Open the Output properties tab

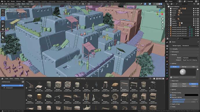pos(167,49)
